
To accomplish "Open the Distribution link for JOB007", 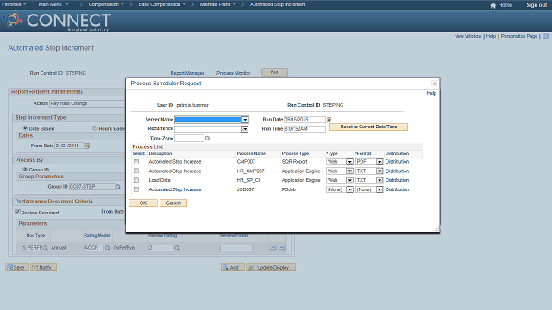I will point(397,189).
